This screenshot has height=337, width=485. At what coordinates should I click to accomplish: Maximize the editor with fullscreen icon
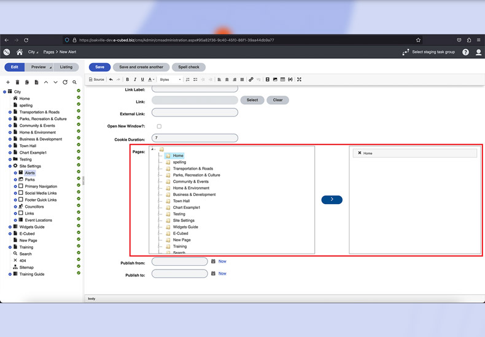click(x=299, y=80)
